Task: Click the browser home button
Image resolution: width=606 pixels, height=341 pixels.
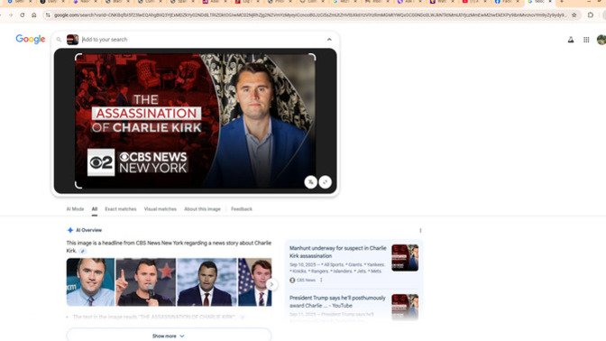Action: click(x=34, y=15)
